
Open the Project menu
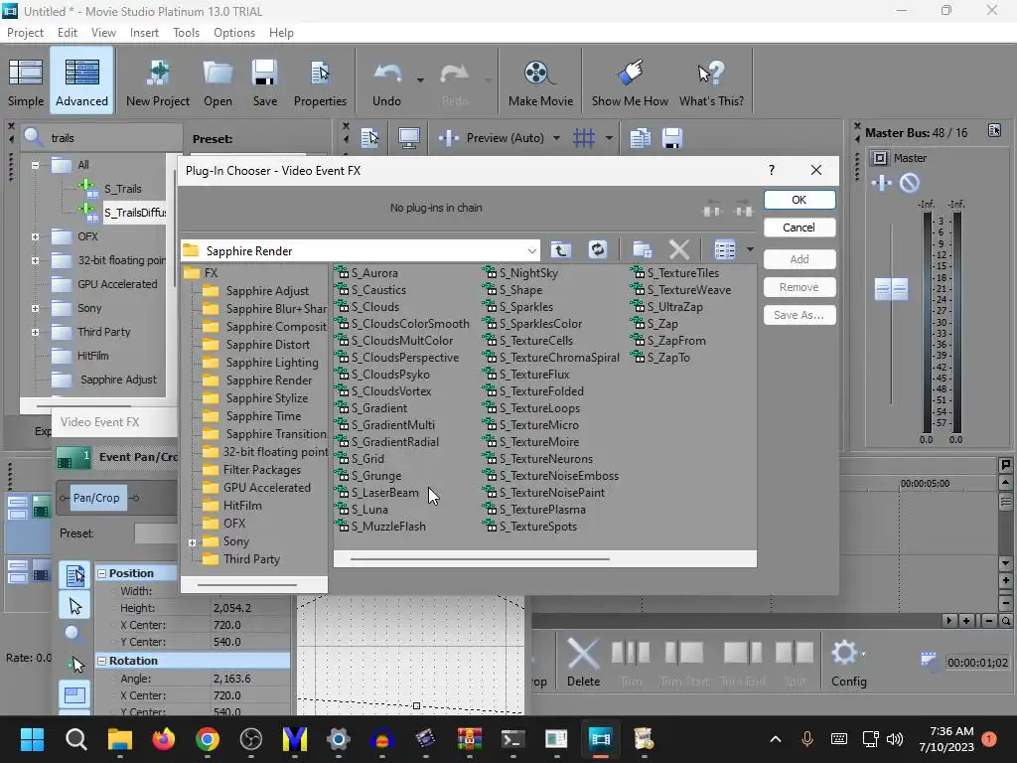click(x=25, y=33)
